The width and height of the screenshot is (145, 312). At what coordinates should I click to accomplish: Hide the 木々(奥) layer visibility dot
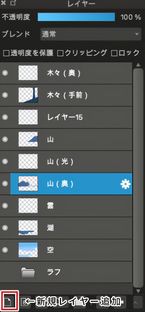coord(5,73)
